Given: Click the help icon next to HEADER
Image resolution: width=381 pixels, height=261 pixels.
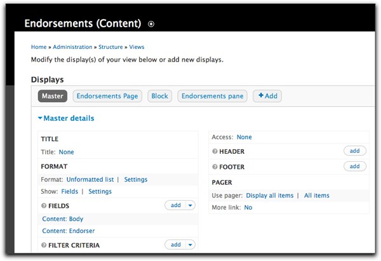Looking at the screenshot, I should (214, 152).
